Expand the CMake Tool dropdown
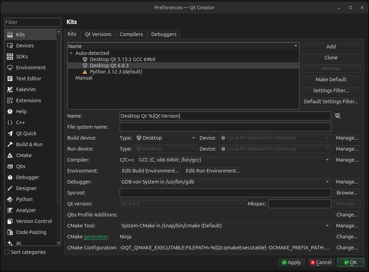 (x=225, y=226)
